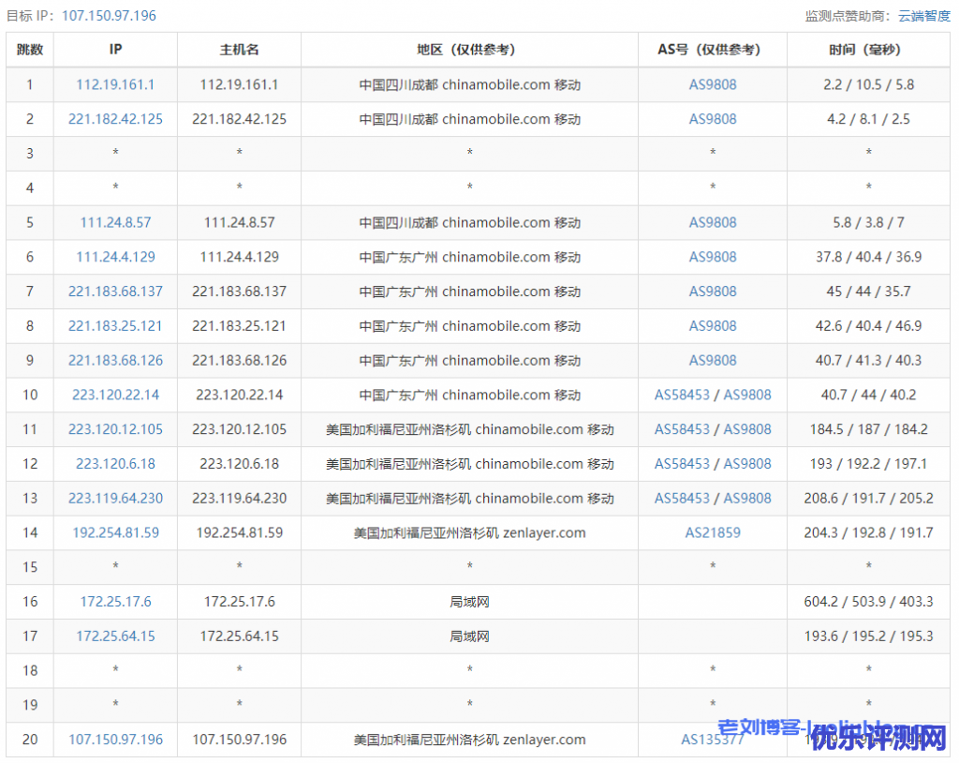
Task: Open destination IP link 107.150.97.196 in hop 20
Action: [x=115, y=740]
